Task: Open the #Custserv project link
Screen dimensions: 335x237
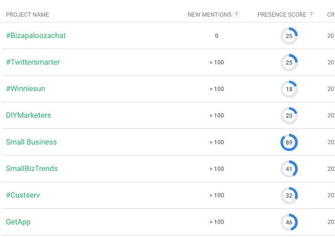Action: click(23, 195)
